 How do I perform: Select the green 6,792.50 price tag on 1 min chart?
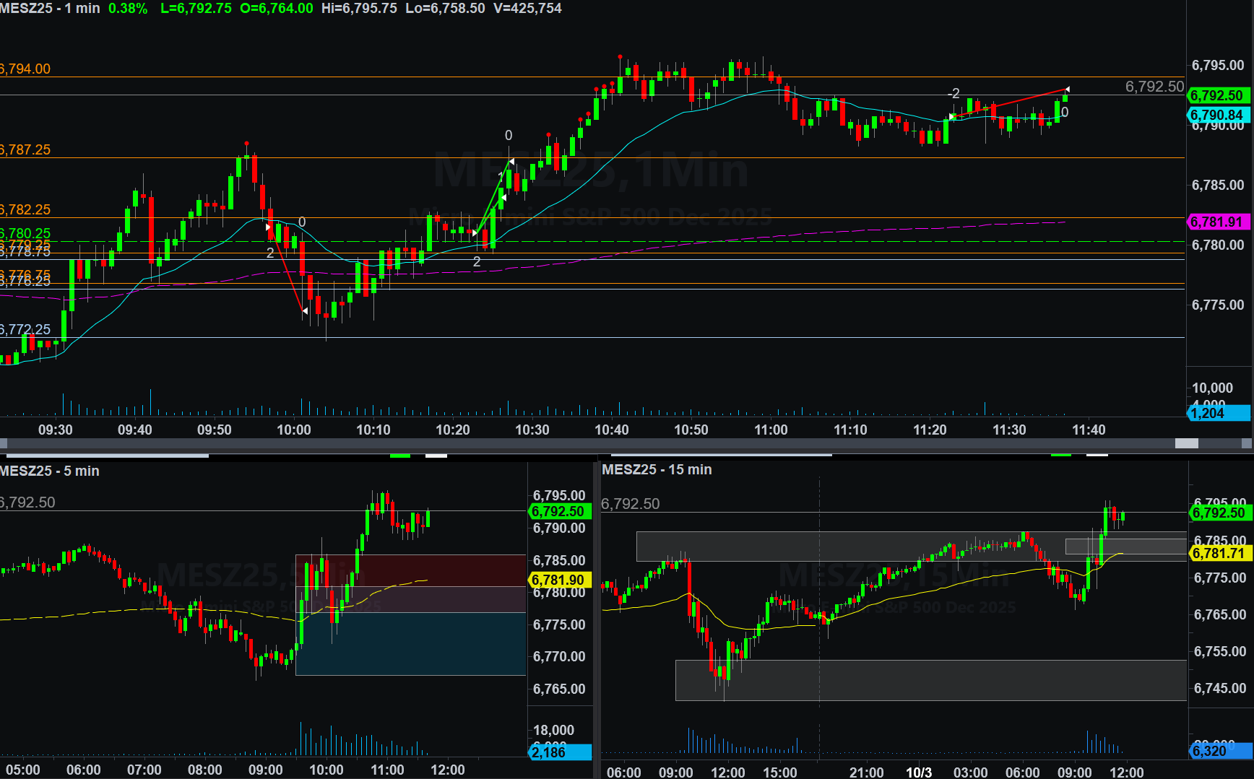1218,95
